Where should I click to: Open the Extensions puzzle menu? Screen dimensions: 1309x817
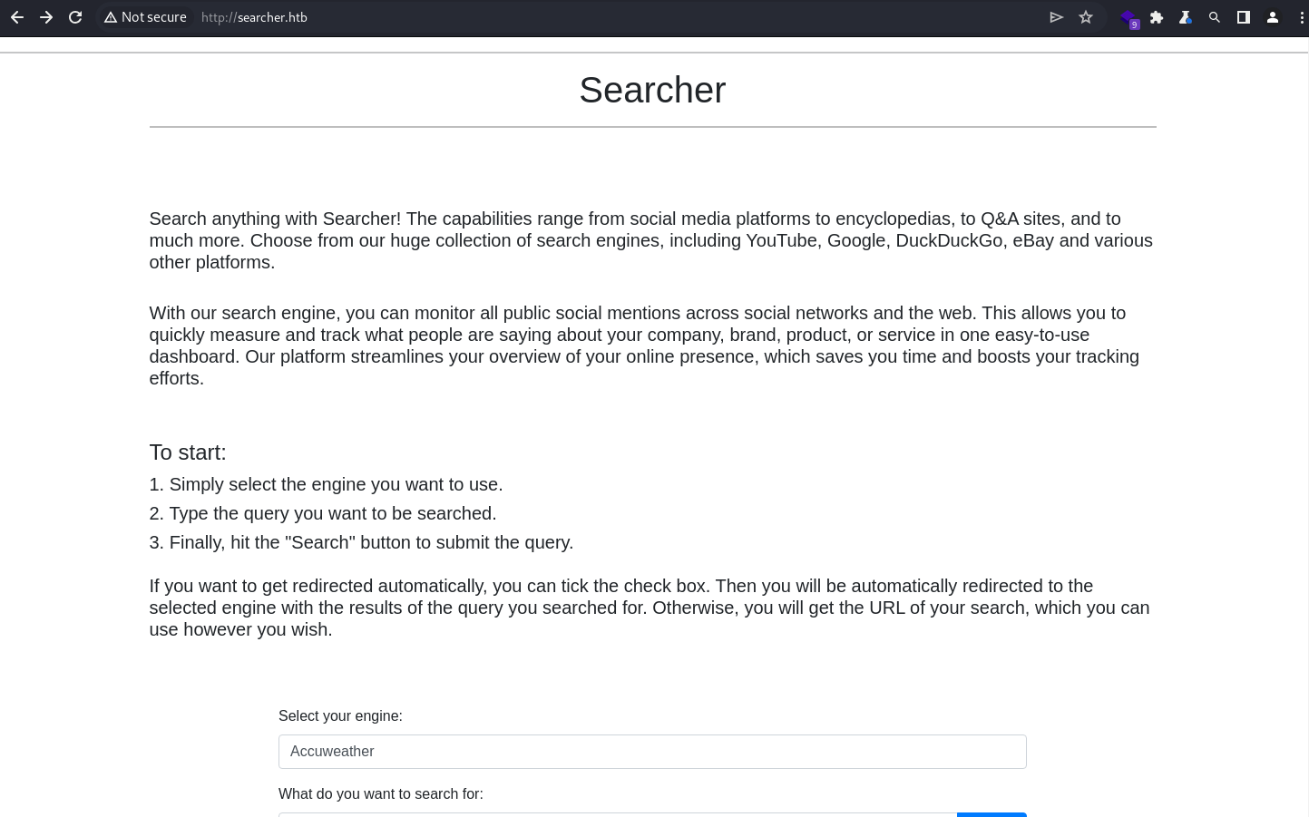tap(1157, 17)
